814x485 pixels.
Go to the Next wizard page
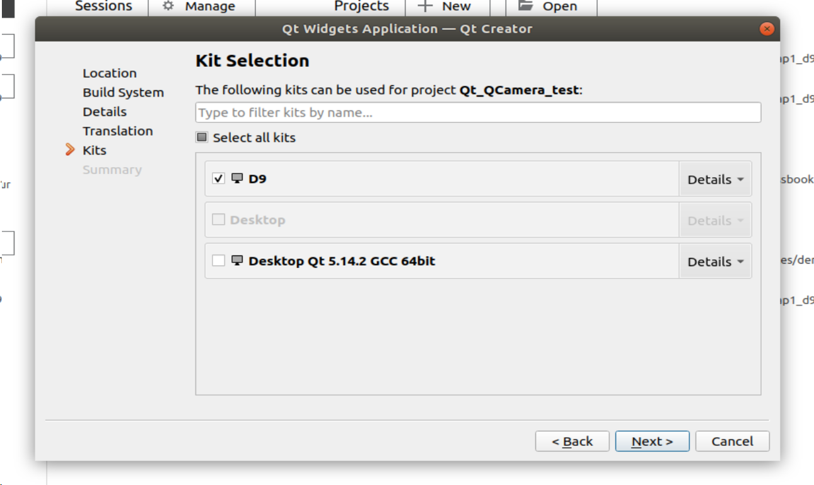652,441
